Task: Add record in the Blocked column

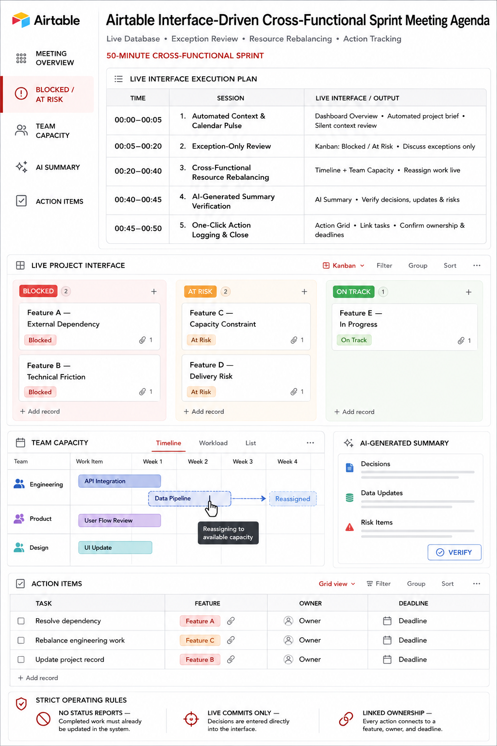Action: tap(40, 411)
